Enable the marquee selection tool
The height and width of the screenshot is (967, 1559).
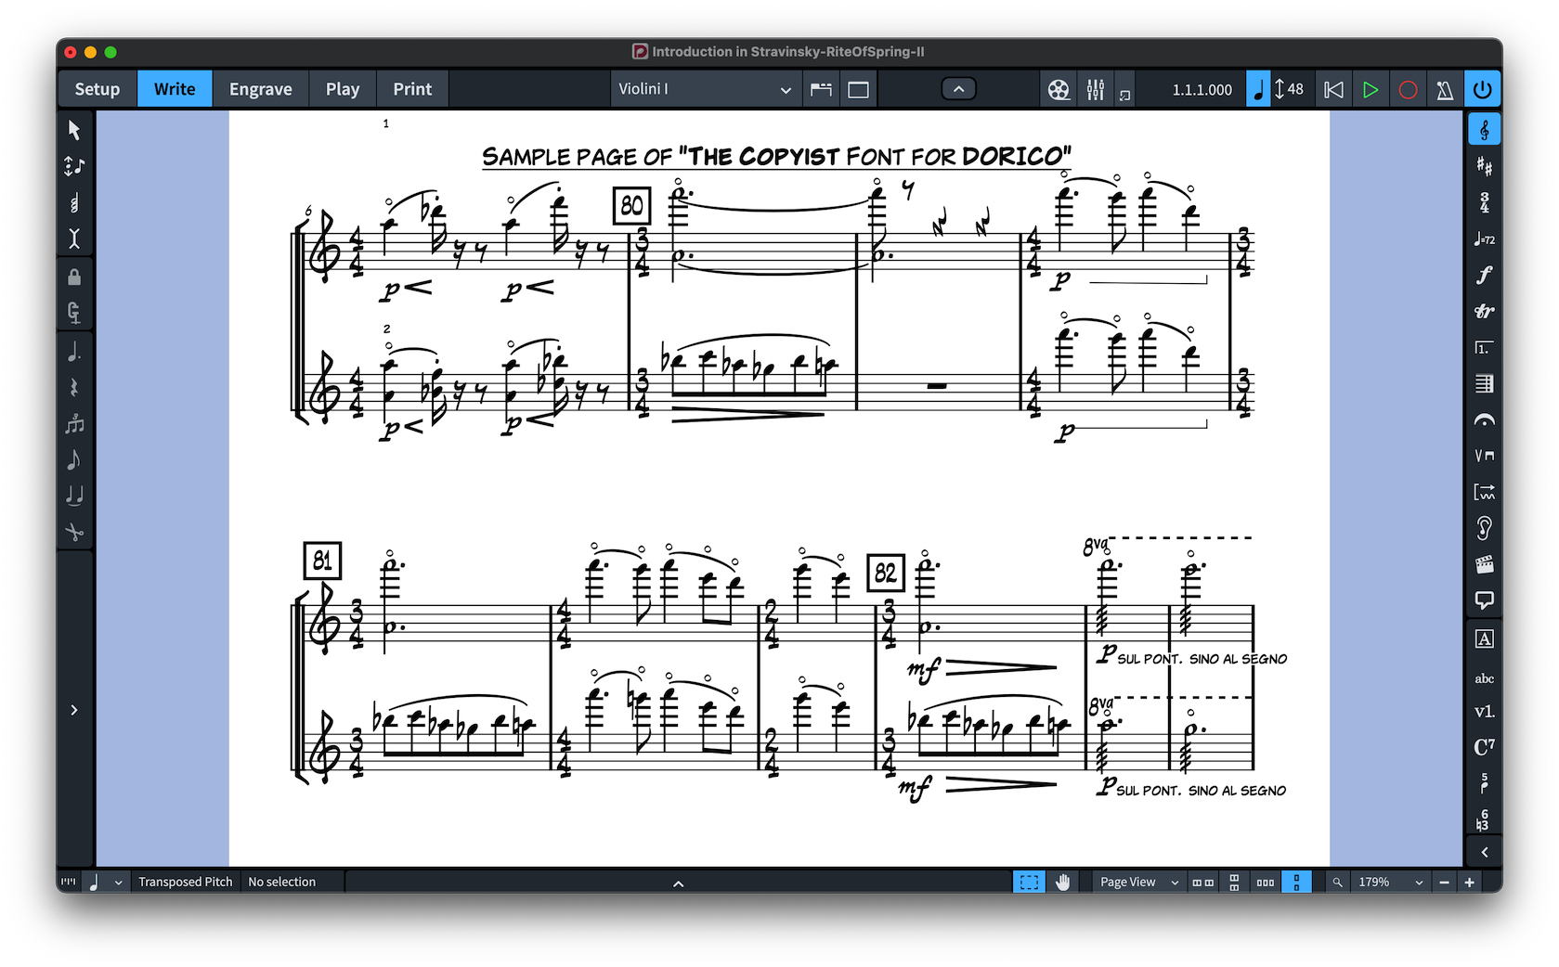click(x=1029, y=882)
